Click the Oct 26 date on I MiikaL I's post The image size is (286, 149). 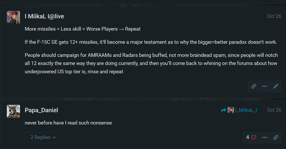pyautogui.click(x=274, y=16)
